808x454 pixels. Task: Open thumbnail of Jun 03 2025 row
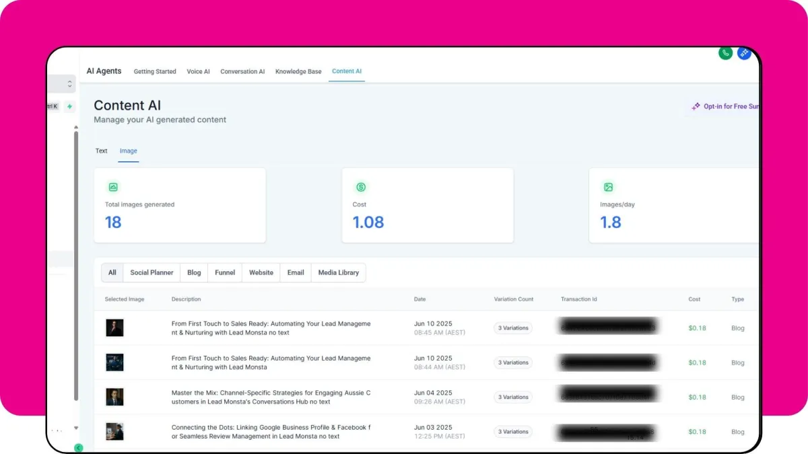point(114,432)
